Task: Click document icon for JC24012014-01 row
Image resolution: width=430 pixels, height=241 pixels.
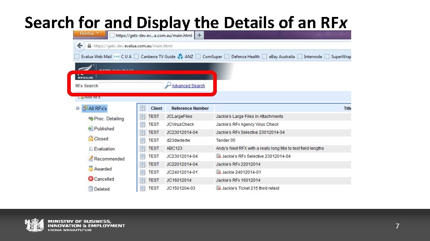Action: pyautogui.click(x=142, y=172)
